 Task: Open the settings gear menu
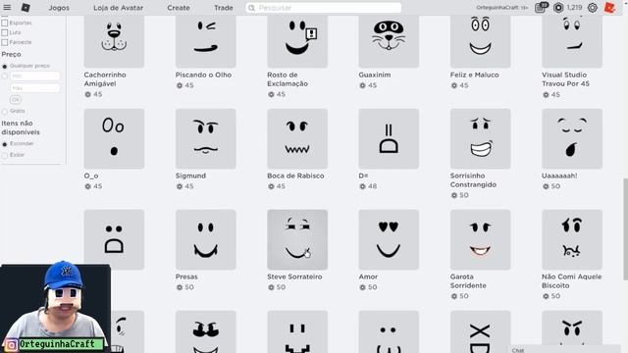pyautogui.click(x=593, y=7)
